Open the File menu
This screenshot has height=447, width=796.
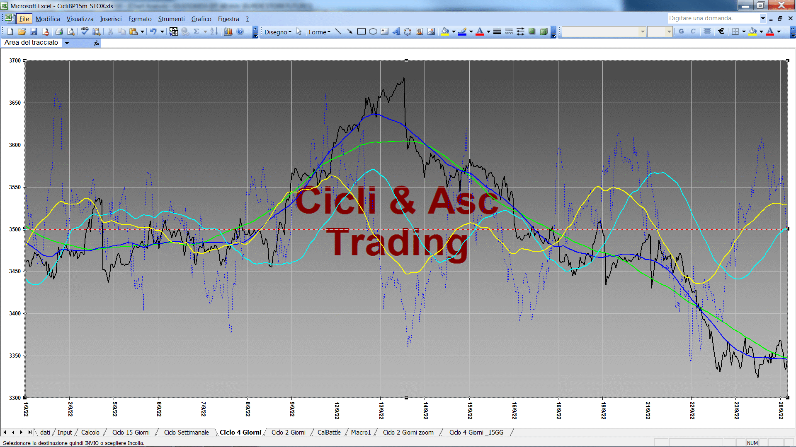[x=24, y=19]
